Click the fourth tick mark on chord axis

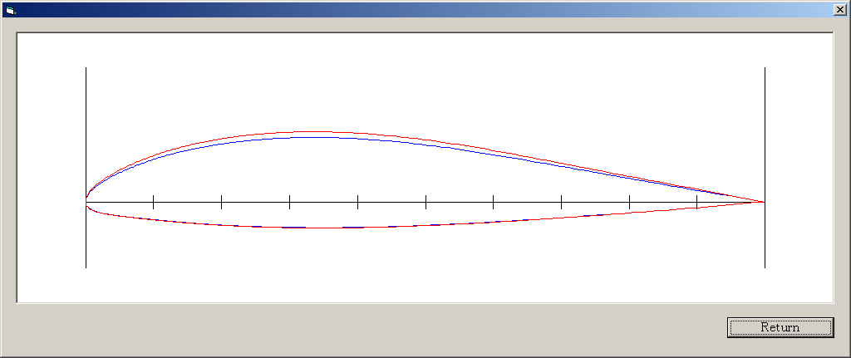[x=357, y=201]
